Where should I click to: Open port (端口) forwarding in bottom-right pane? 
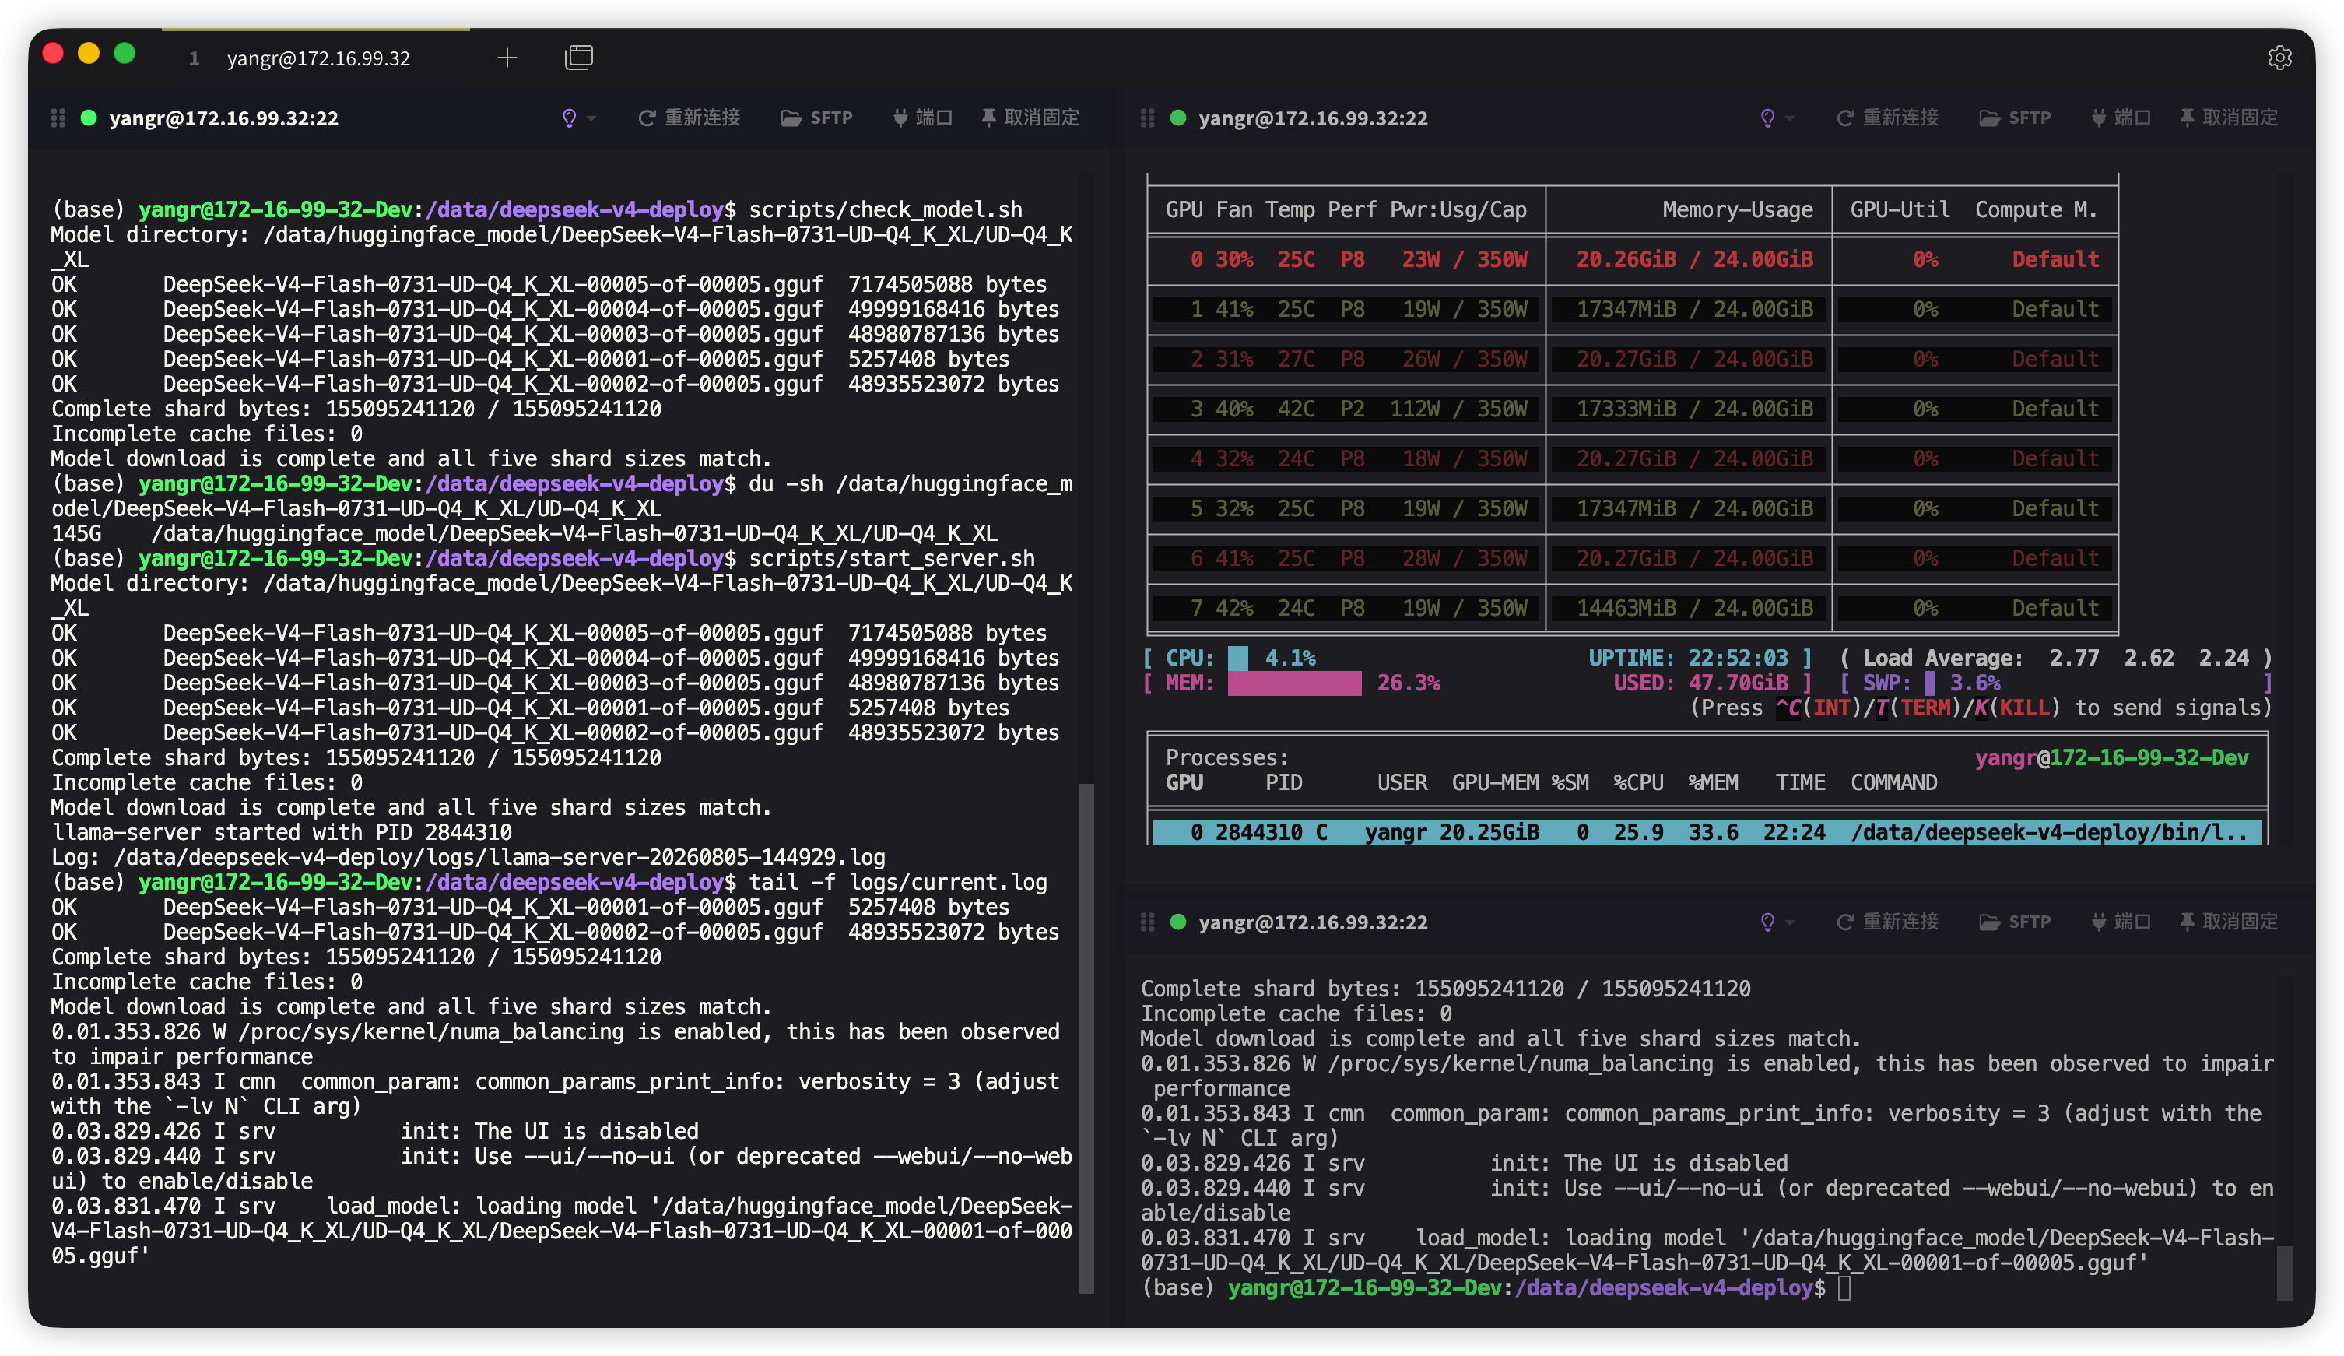point(2121,922)
